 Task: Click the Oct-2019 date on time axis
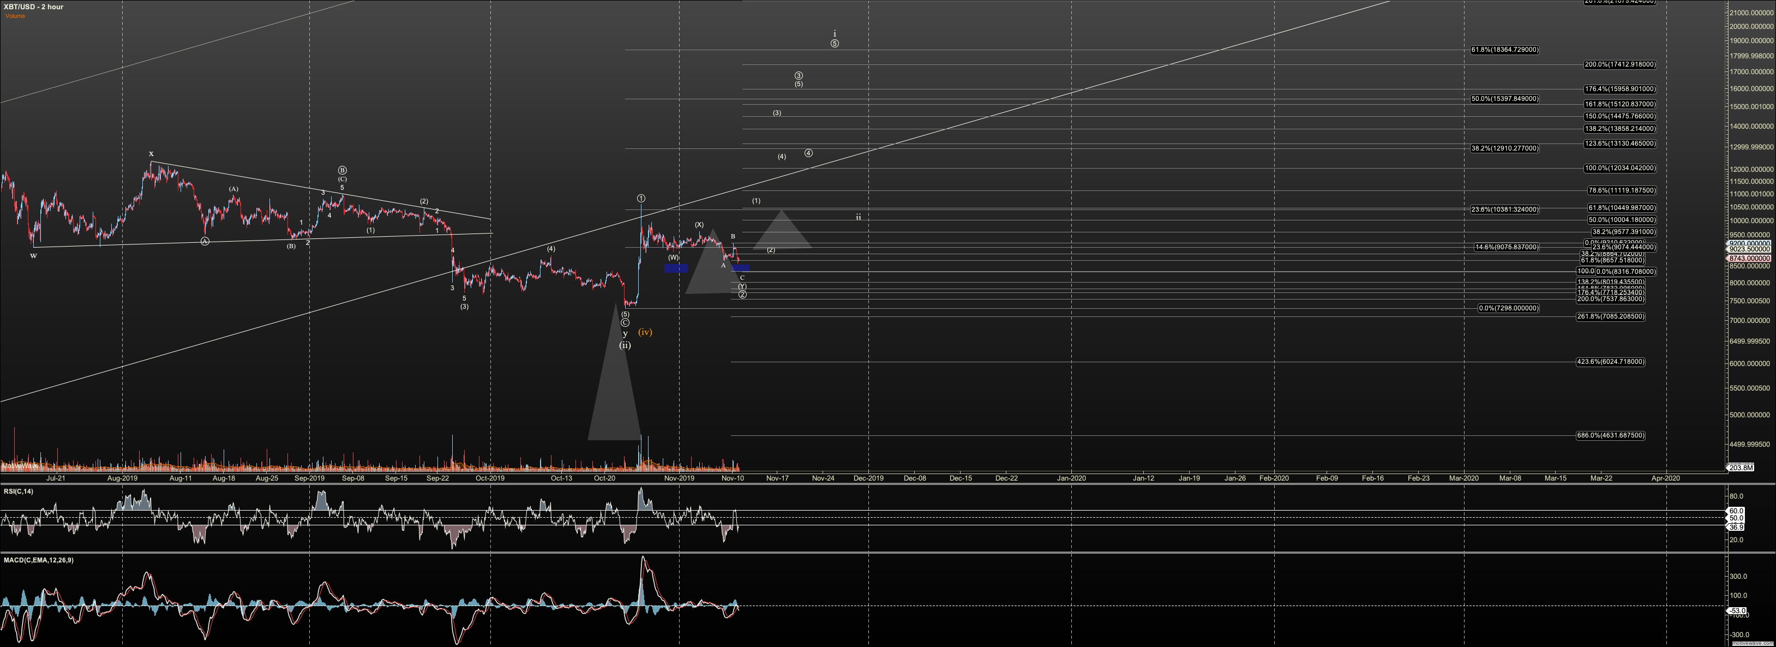coord(490,478)
